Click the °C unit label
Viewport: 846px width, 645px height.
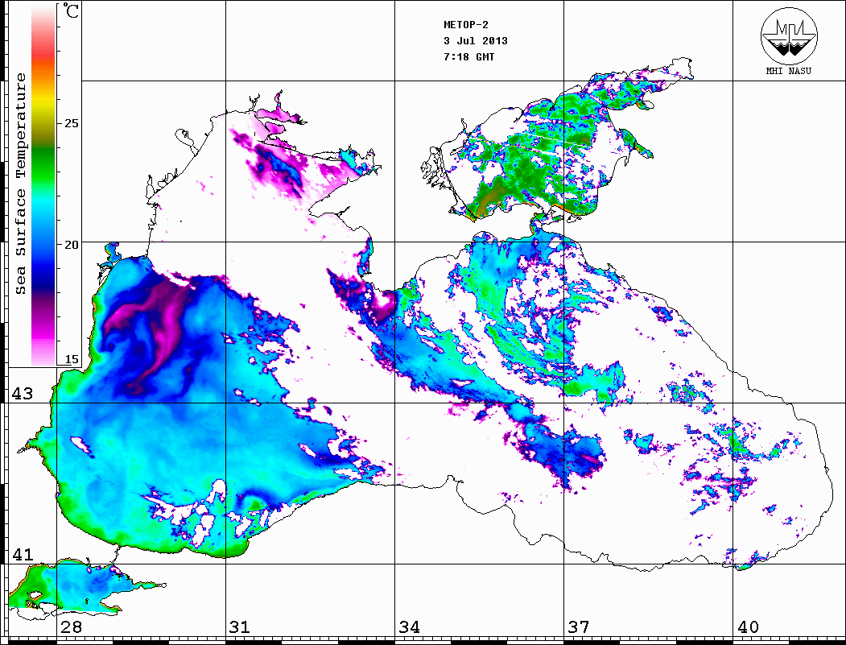71,10
